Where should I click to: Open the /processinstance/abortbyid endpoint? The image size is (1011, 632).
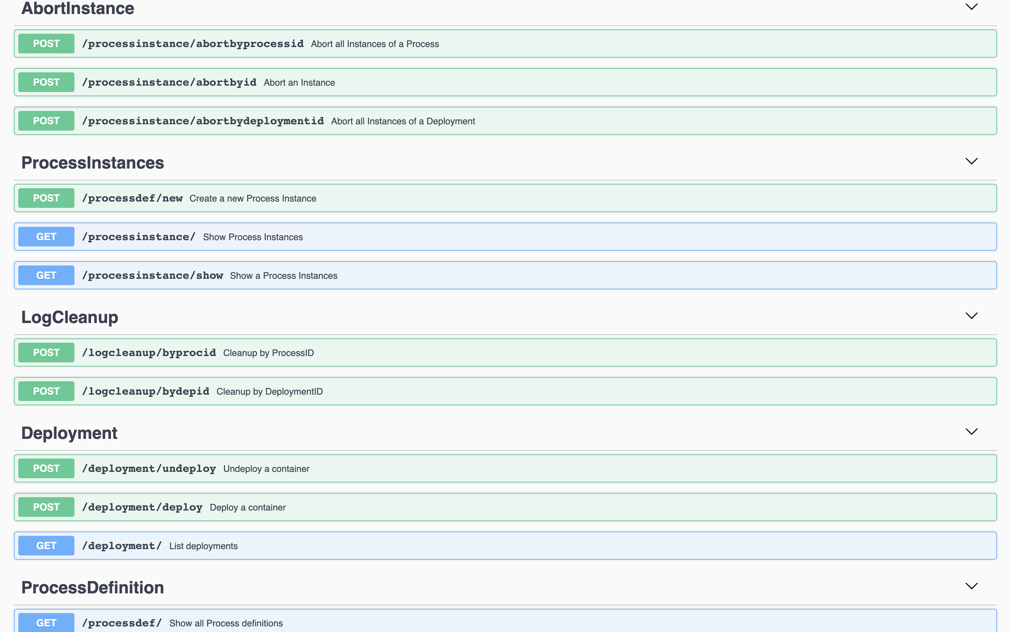(169, 83)
